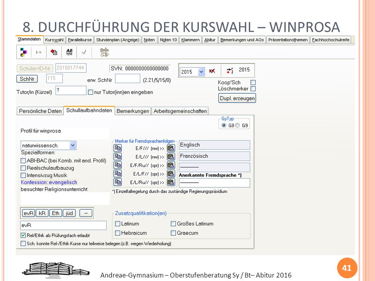
Task: Click the greyed double-arrow toolbar icon
Action: (x=39, y=52)
